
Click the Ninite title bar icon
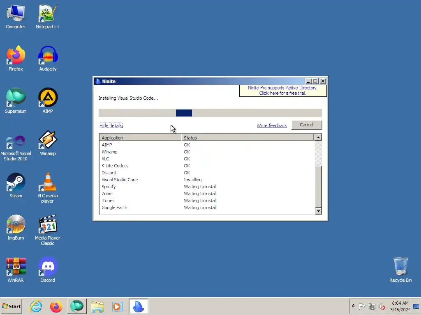(x=98, y=81)
